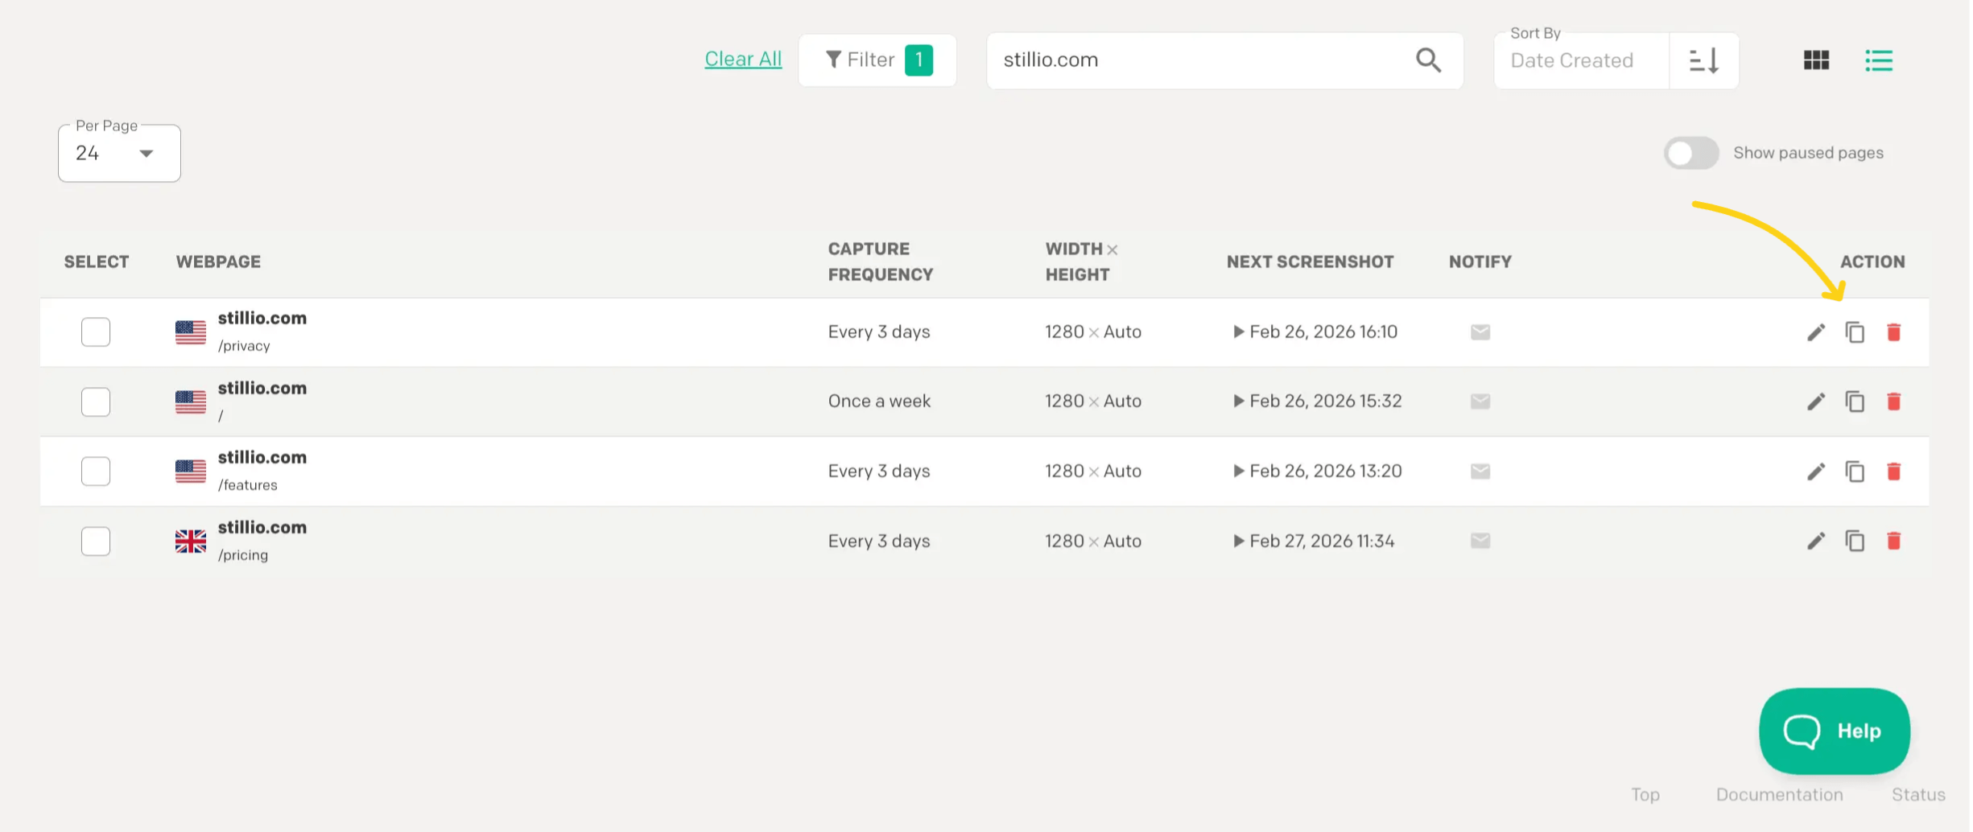Open the Filter button
This screenshot has width=1973, height=832.
tap(877, 60)
